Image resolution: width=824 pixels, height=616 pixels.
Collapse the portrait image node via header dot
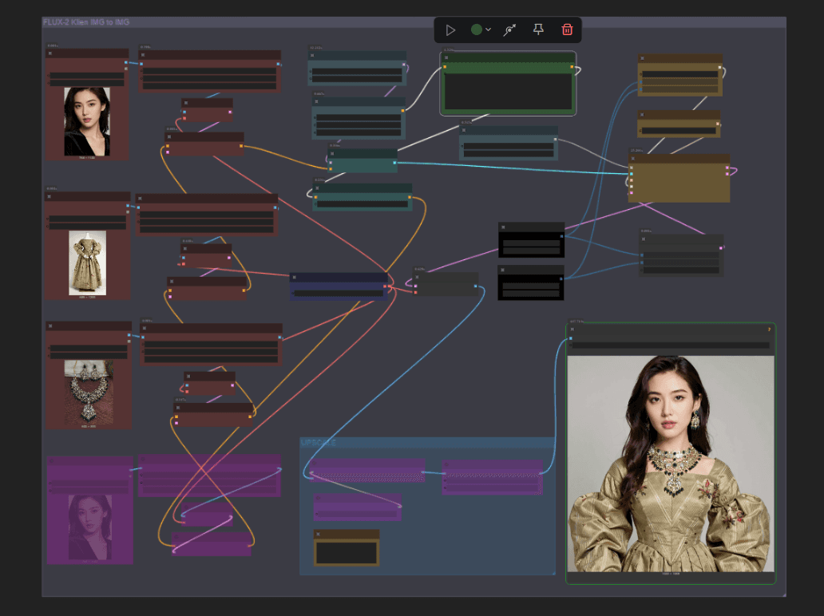pyautogui.click(x=50, y=53)
